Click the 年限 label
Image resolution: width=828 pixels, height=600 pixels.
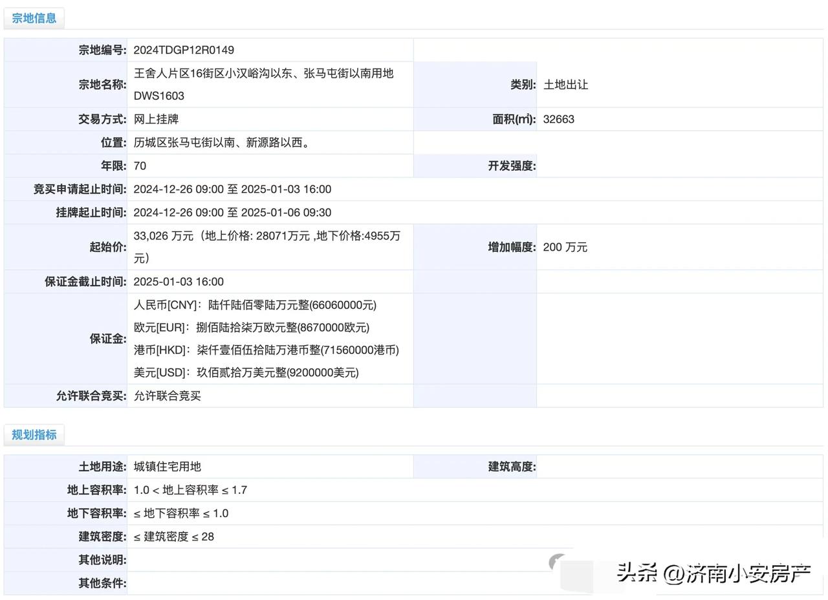(113, 166)
